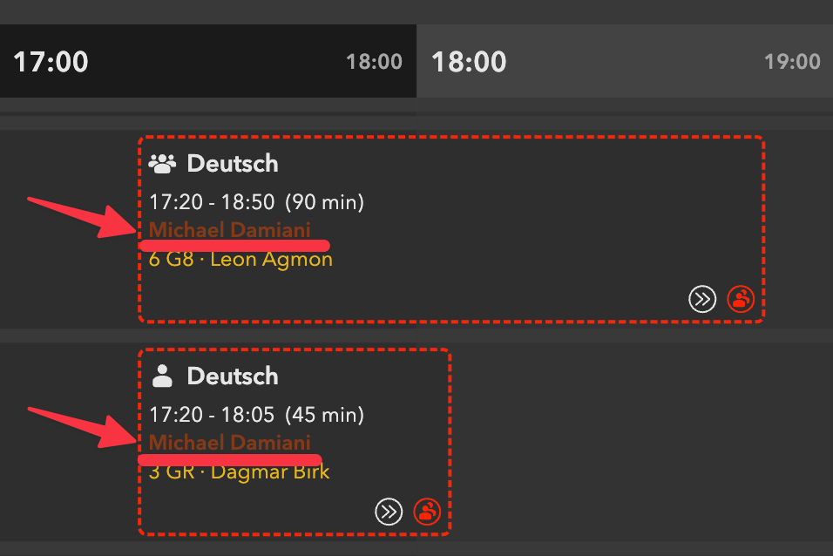Open Michael Damiani in the 90-minute lesson

pos(229,230)
